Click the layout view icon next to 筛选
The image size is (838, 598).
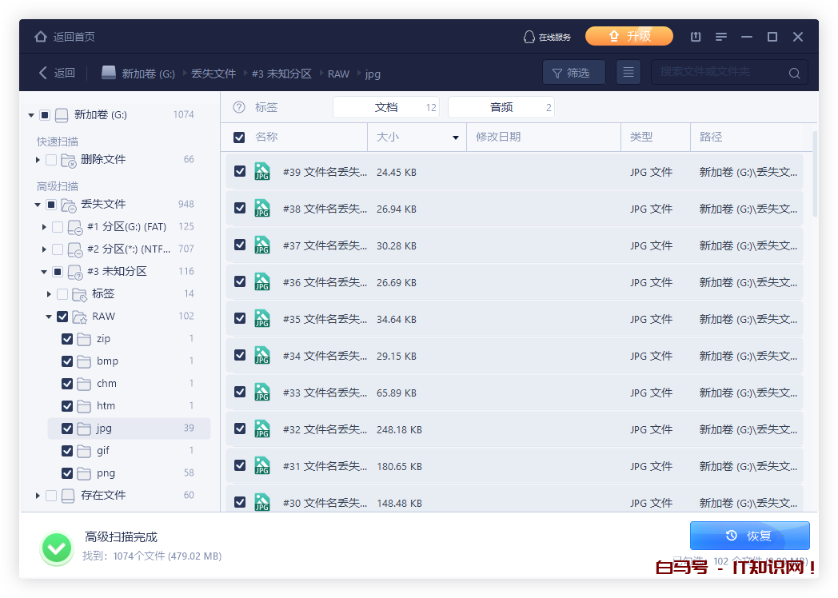tap(628, 72)
